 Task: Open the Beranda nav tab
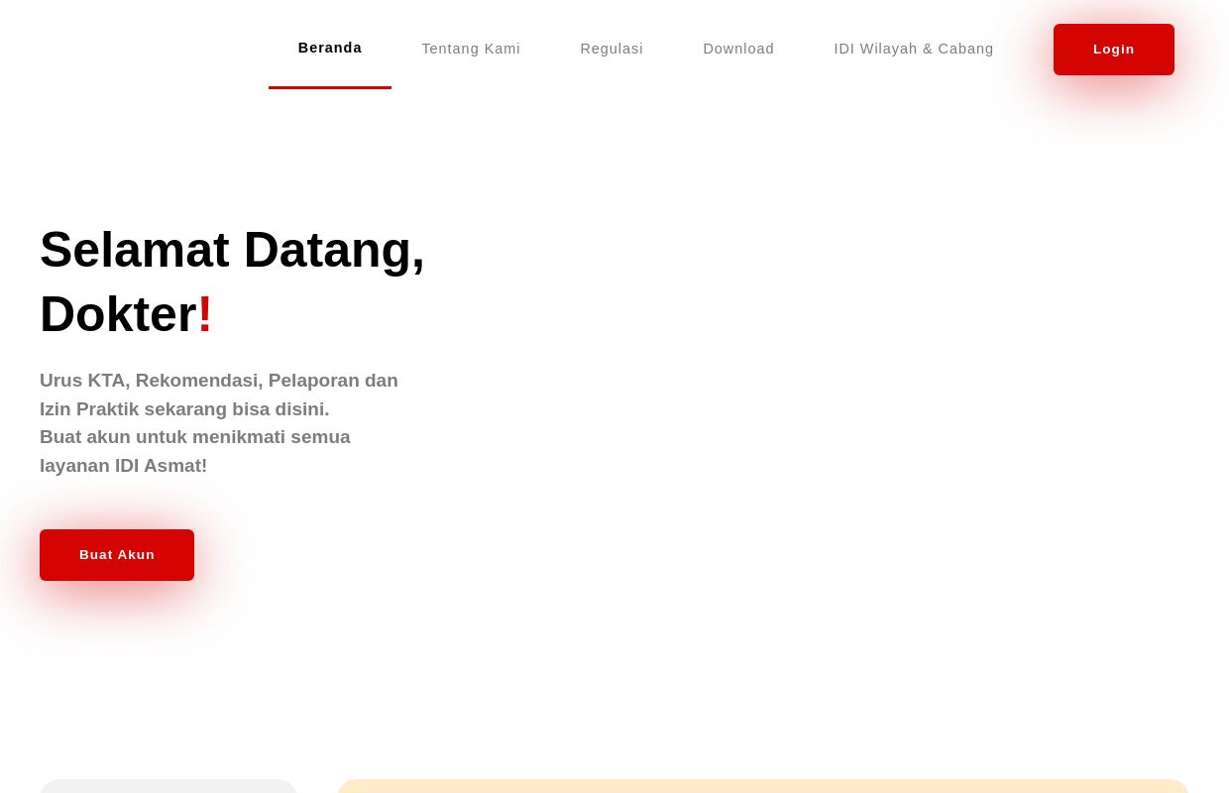[330, 48]
